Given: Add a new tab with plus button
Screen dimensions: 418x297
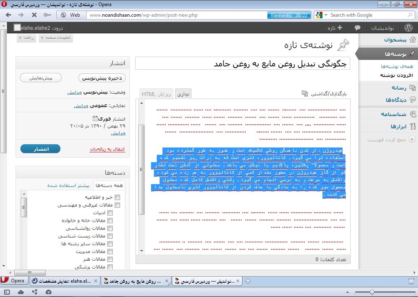Looking at the screenshot, I should click(248, 281).
